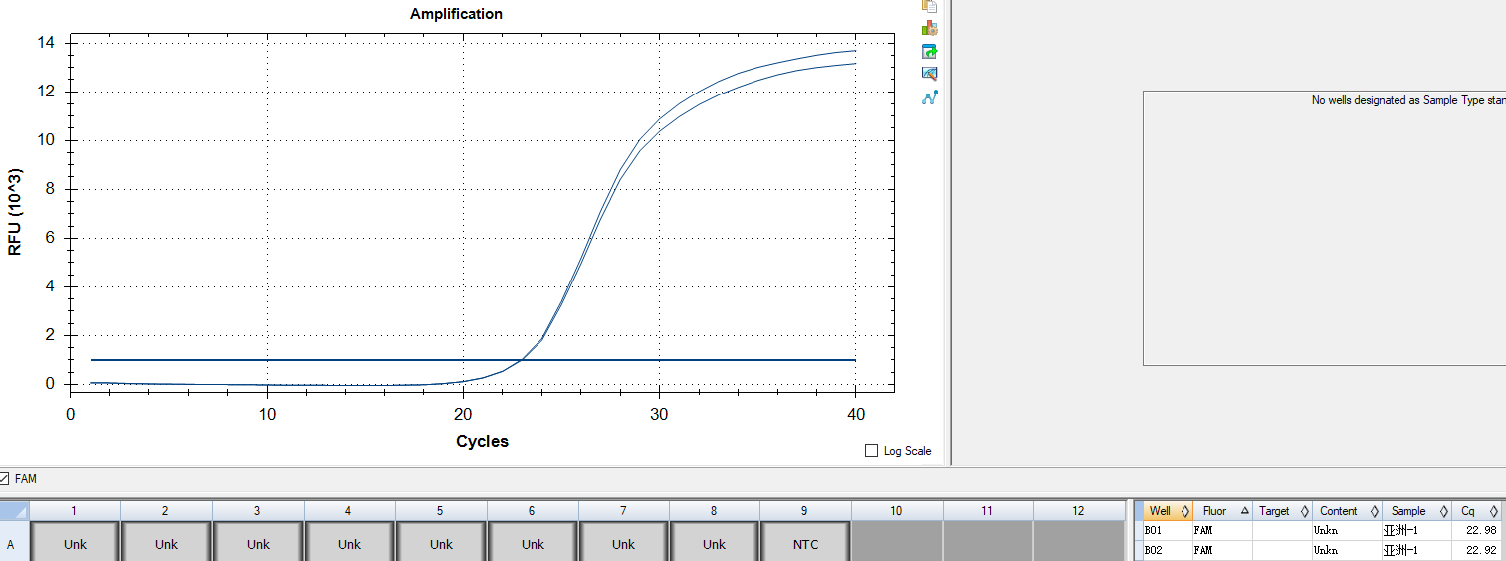Click the plate select-all corner cell

pos(14,511)
